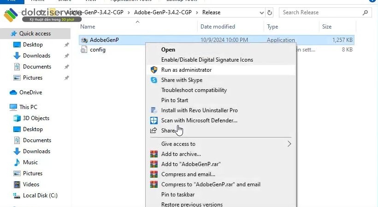Open 3D Objects under This PC
This screenshot has height=207, width=378.
(x=36, y=118)
